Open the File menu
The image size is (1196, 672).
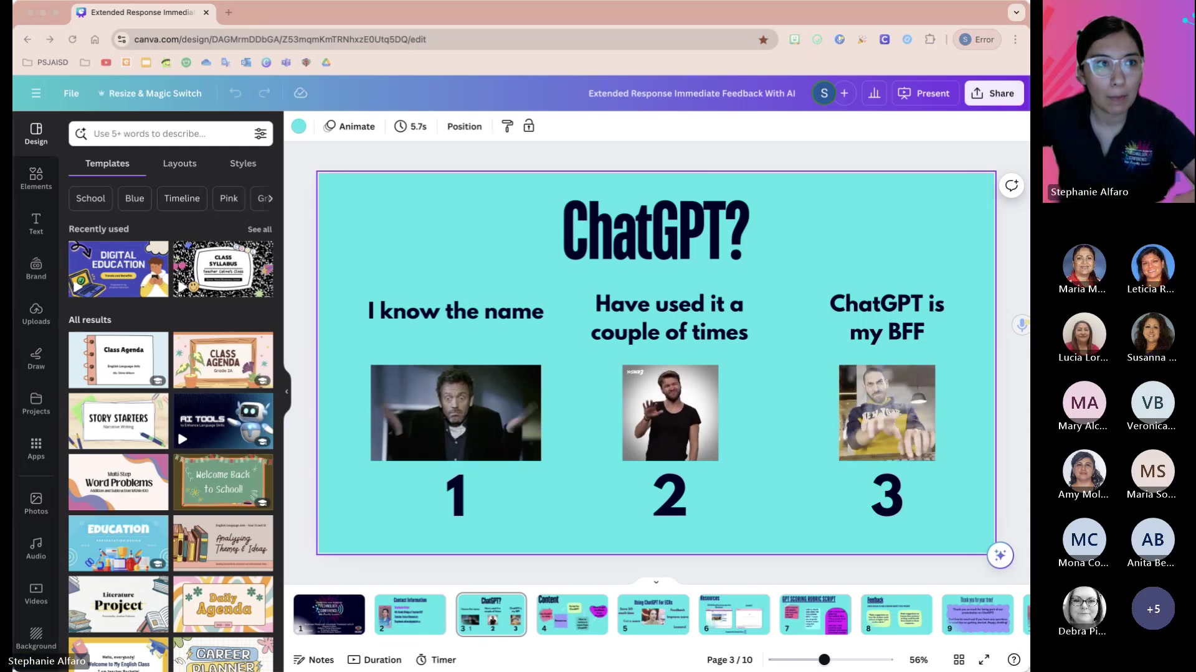71,93
